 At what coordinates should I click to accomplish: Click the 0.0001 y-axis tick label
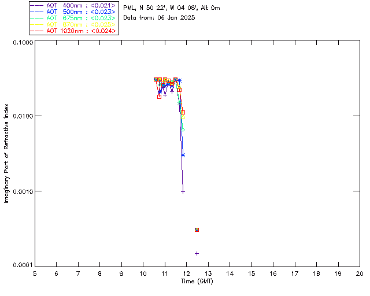23,265
